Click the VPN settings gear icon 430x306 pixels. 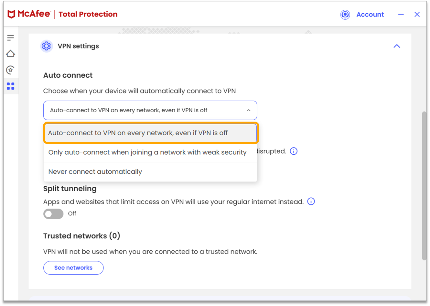(x=47, y=46)
